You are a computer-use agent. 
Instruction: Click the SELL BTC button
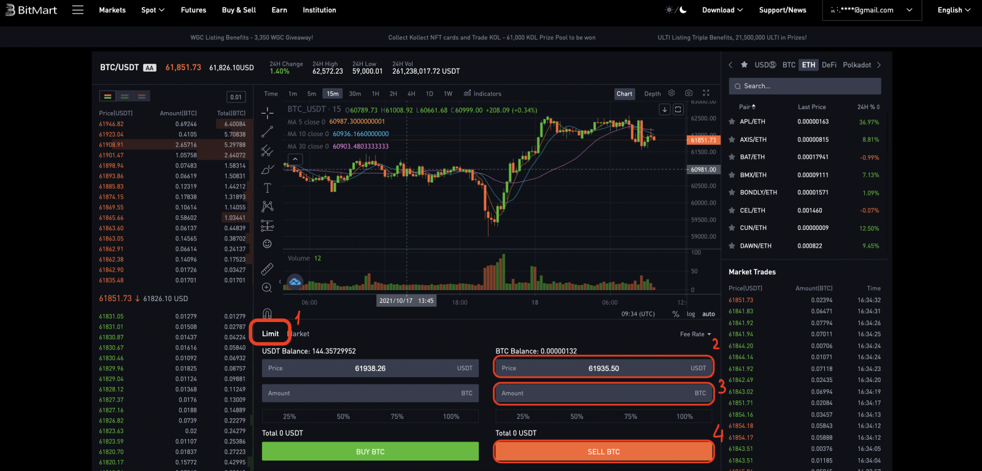point(603,452)
